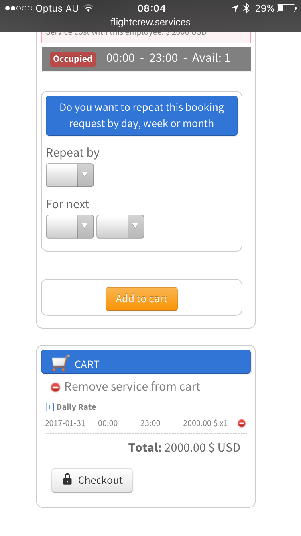Click the red Occupied badge
The height and width of the screenshot is (536, 301).
pos(73,59)
